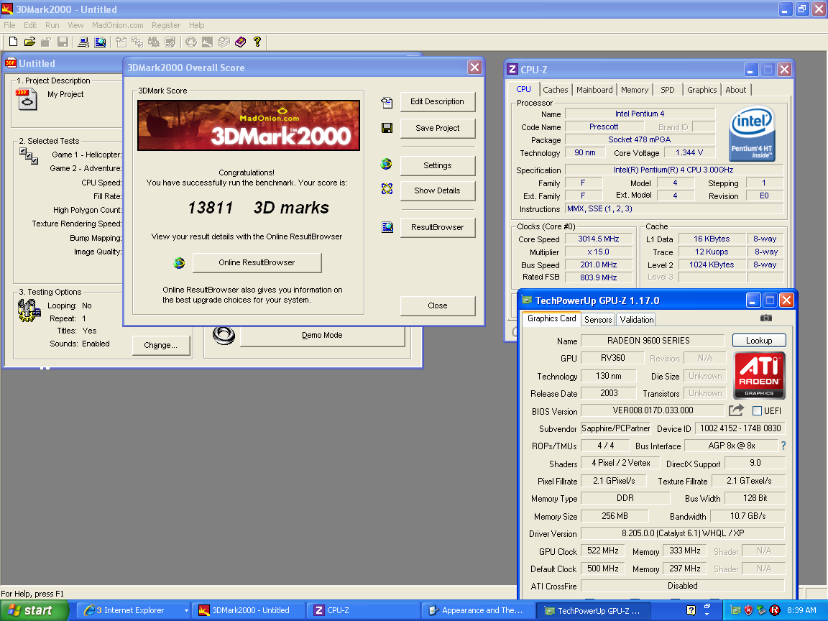Click the Testing Options gears icon

[29, 310]
